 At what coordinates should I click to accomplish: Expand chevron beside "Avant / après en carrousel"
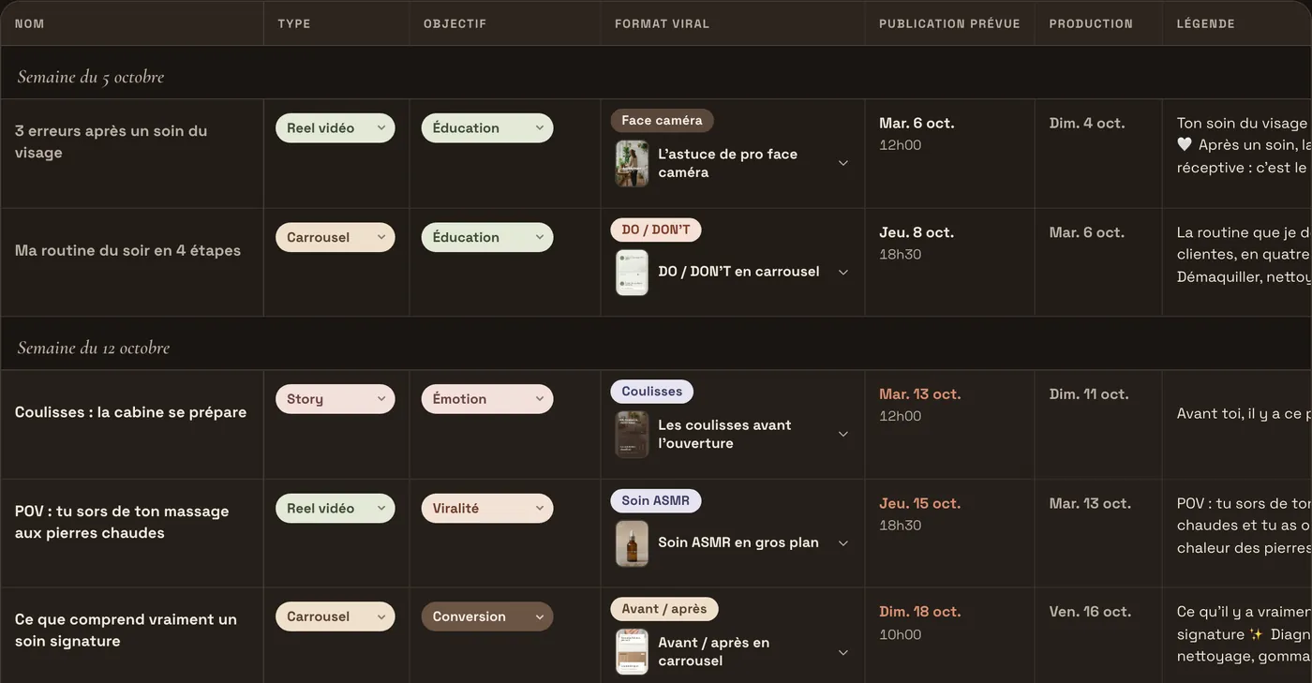[x=842, y=652]
